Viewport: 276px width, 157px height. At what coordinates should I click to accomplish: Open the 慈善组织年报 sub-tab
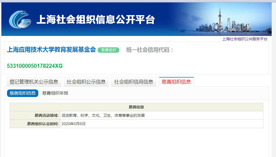tap(55, 93)
